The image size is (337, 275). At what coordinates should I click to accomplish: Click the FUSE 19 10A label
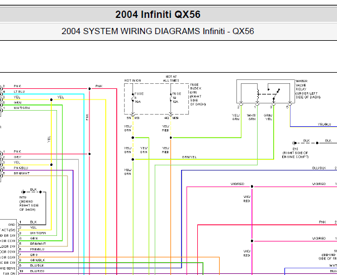pyautogui.click(x=177, y=98)
